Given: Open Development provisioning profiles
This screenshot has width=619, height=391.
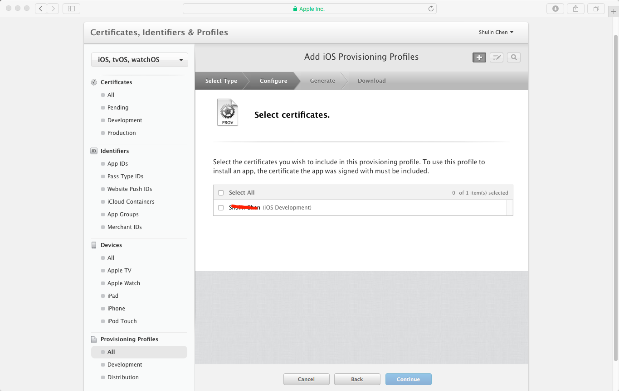Looking at the screenshot, I should (x=125, y=365).
